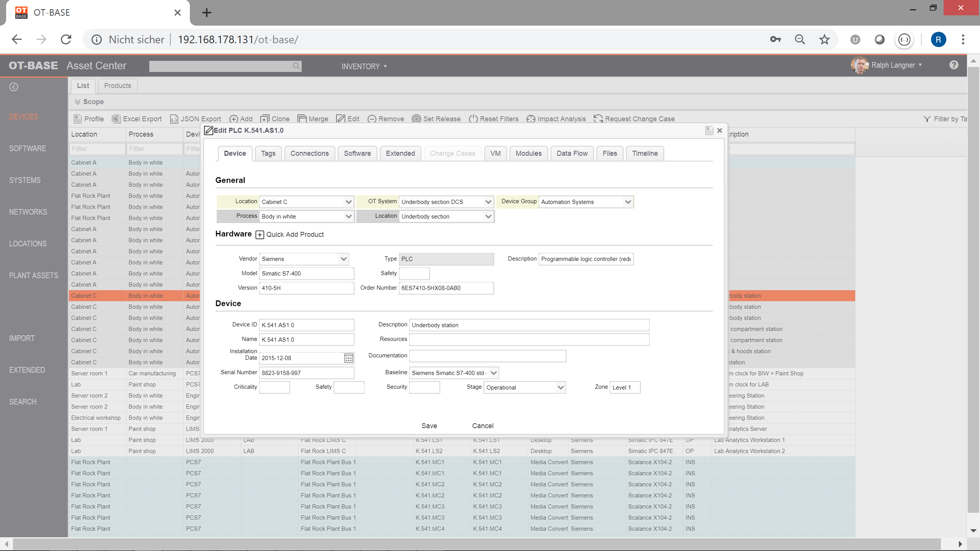Click the Zone Level 1 field
This screenshot has width=980, height=551.
625,387
